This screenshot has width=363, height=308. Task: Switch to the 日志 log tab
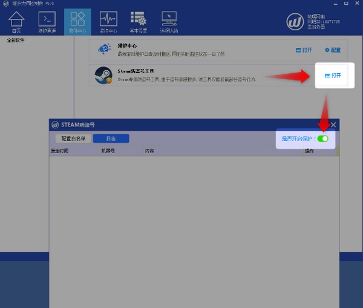[x=111, y=139]
